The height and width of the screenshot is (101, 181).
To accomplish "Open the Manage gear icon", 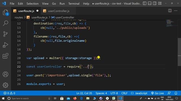I will [5, 85].
